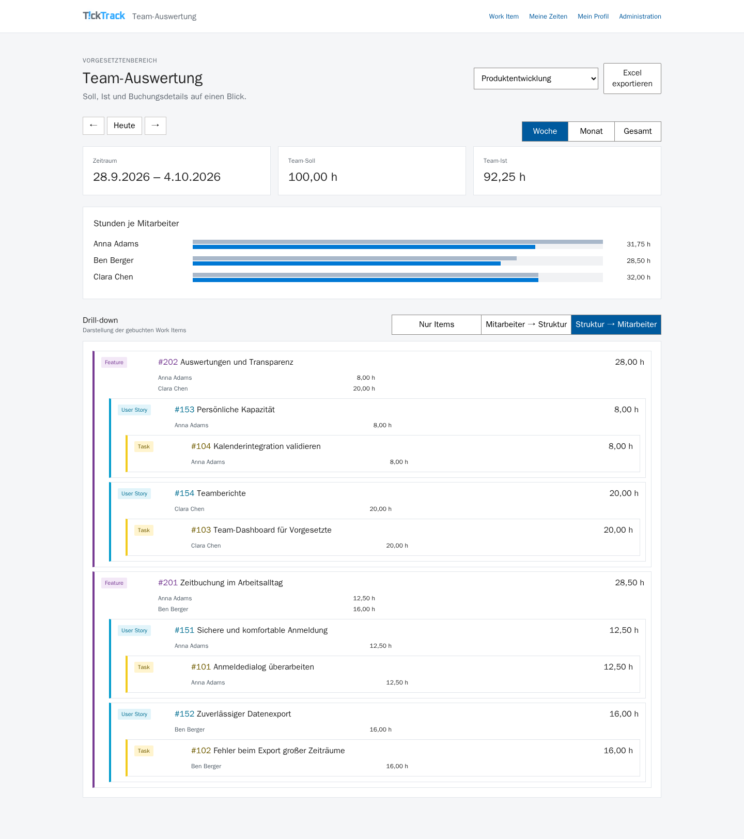The height and width of the screenshot is (839, 744).
Task: Open user story #154 Teamberichte
Action: click(x=210, y=493)
